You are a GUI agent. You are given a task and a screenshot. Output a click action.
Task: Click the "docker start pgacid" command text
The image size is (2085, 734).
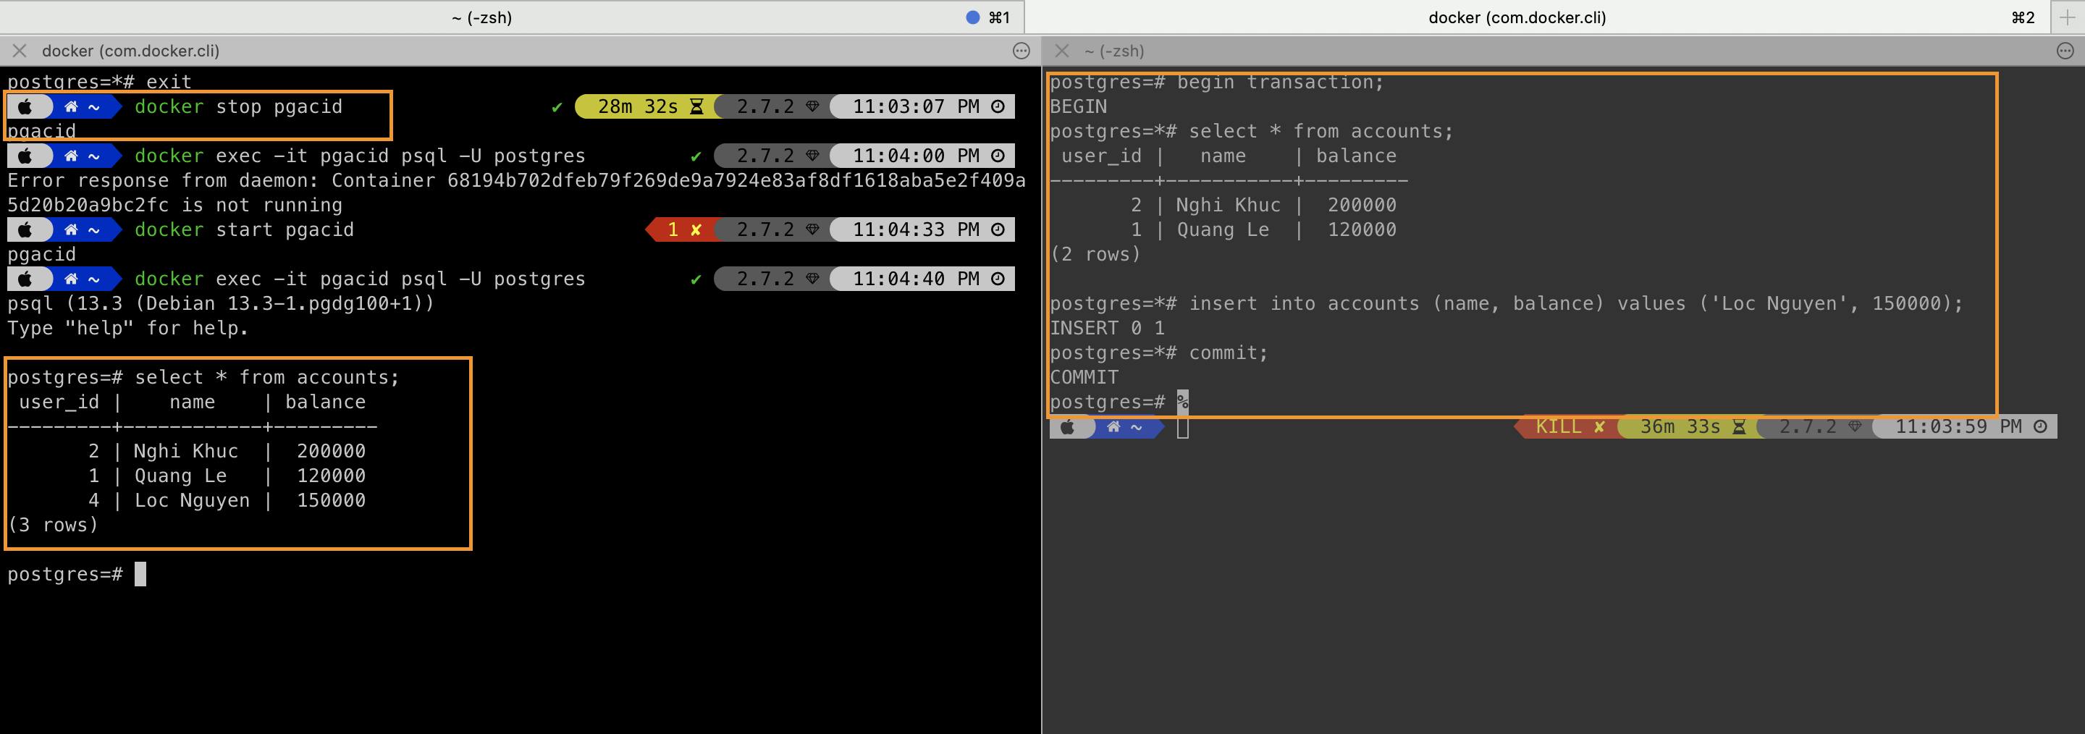click(x=245, y=230)
